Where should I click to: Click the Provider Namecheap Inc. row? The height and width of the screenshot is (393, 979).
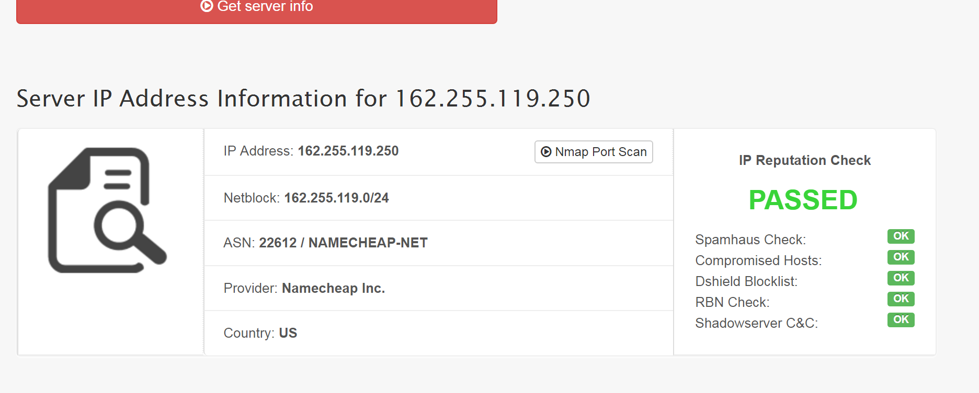438,288
